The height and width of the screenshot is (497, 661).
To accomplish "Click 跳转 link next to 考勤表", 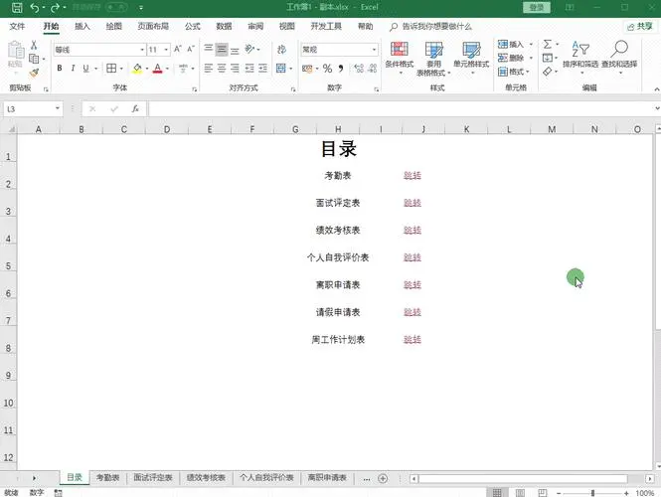I will [413, 175].
